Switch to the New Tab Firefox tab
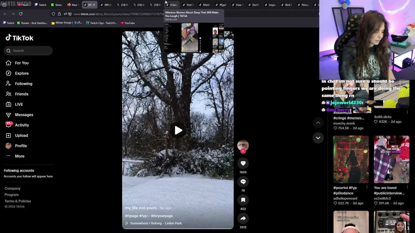This screenshot has height=233, width=415. [x=73, y=5]
